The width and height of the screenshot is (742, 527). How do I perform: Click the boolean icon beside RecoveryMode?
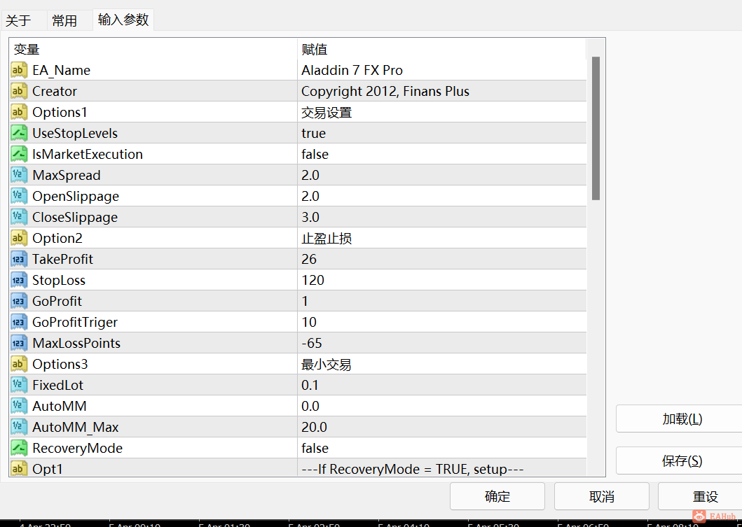click(19, 448)
